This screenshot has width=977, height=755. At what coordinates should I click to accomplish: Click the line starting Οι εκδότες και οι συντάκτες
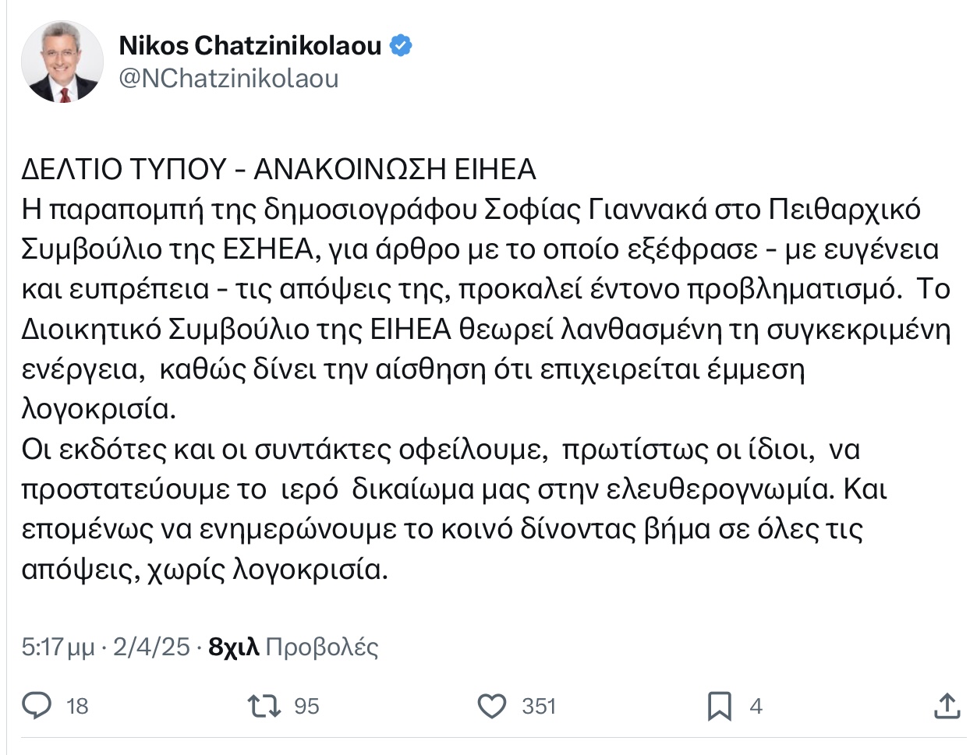(441, 450)
